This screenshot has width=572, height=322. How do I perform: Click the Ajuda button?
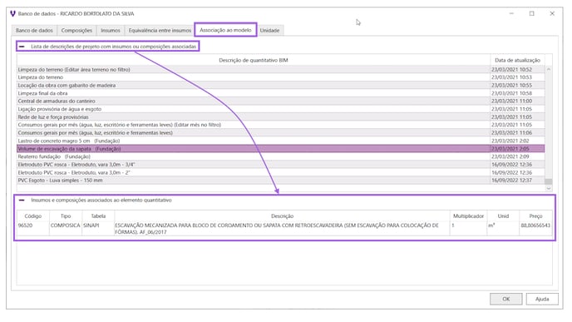point(542,299)
